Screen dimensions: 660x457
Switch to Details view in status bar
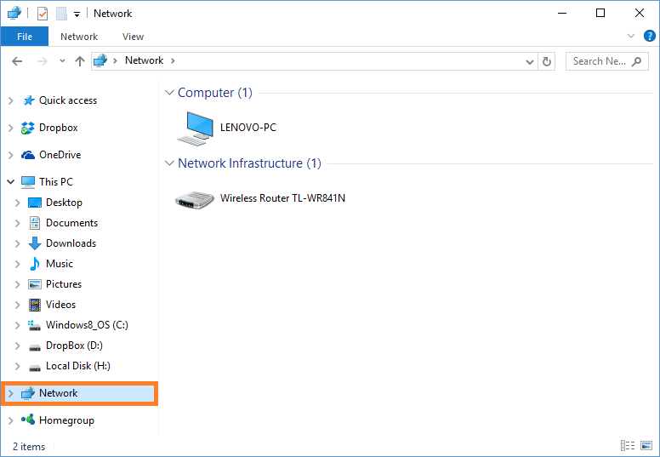[628, 446]
